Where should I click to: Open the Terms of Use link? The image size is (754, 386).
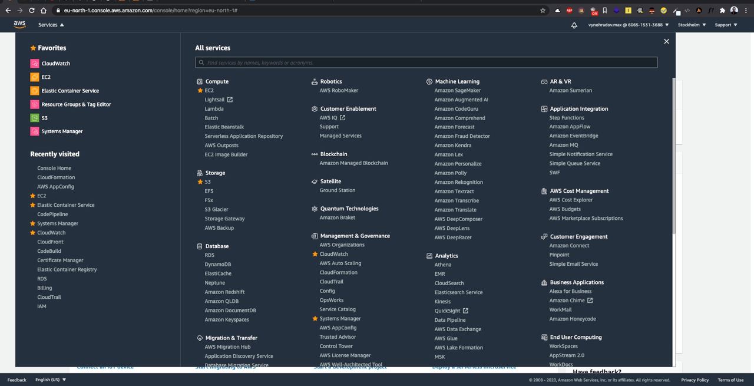tap(730, 380)
